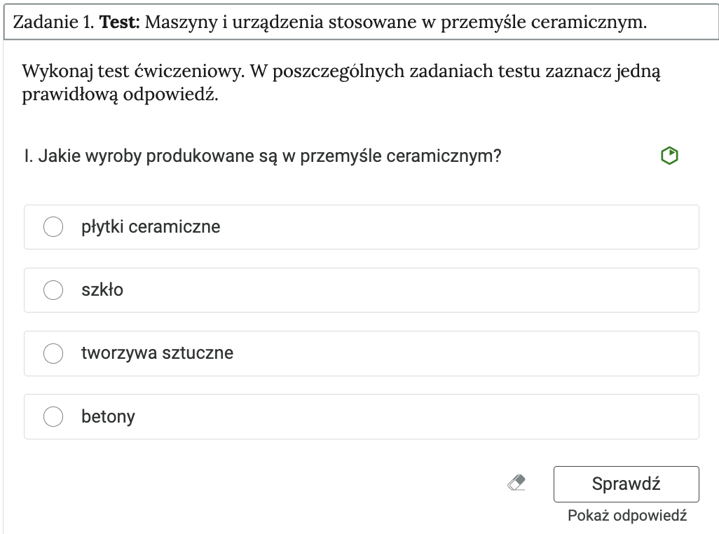Select the "betony" radio button

point(53,416)
